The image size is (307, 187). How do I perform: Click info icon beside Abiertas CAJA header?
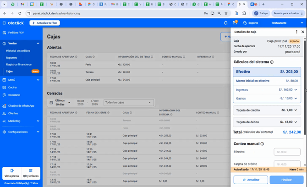[93, 57]
